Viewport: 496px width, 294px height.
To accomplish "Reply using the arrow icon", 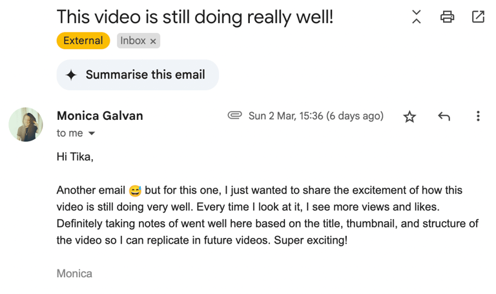I will 444,116.
